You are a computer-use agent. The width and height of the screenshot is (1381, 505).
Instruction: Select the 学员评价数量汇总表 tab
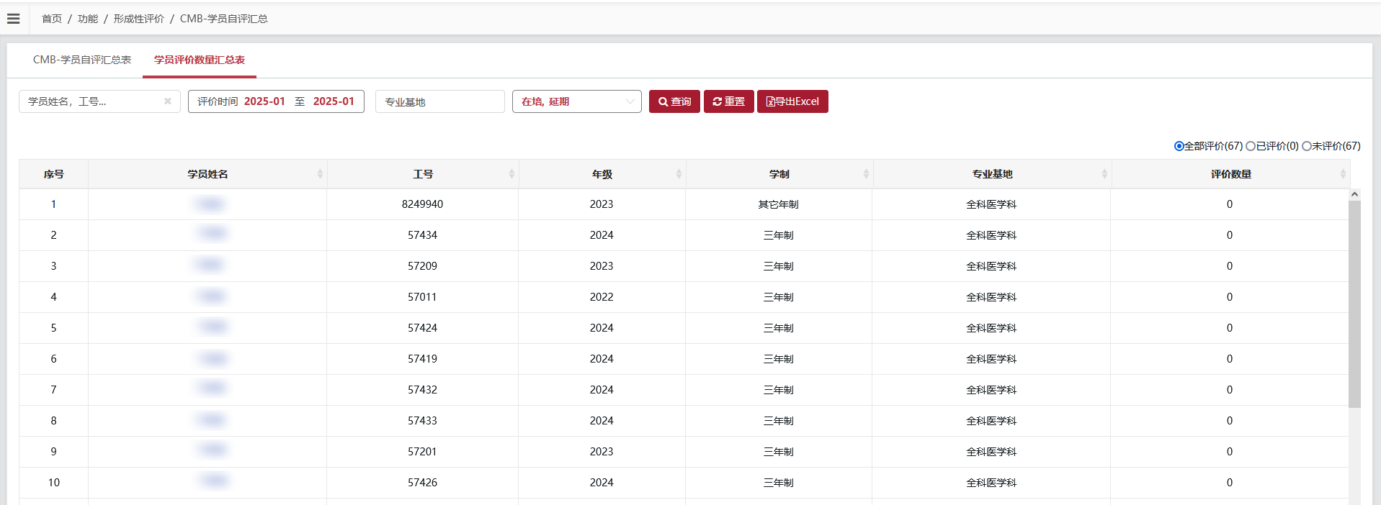point(200,60)
